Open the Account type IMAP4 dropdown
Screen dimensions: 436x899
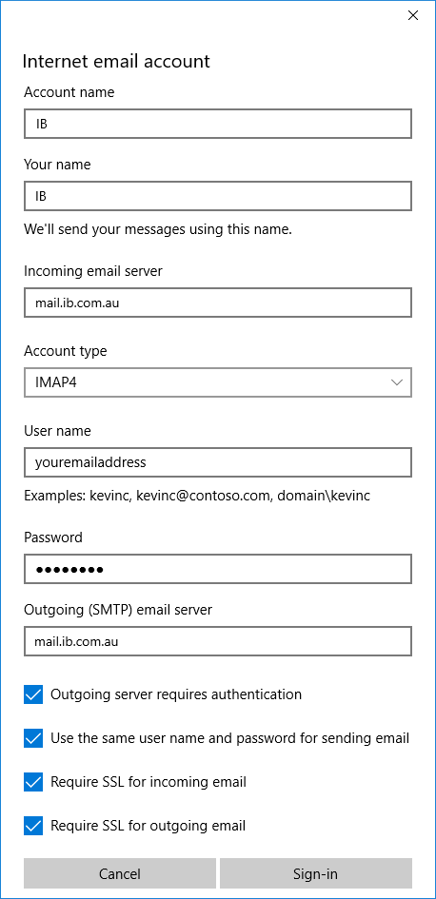218,382
